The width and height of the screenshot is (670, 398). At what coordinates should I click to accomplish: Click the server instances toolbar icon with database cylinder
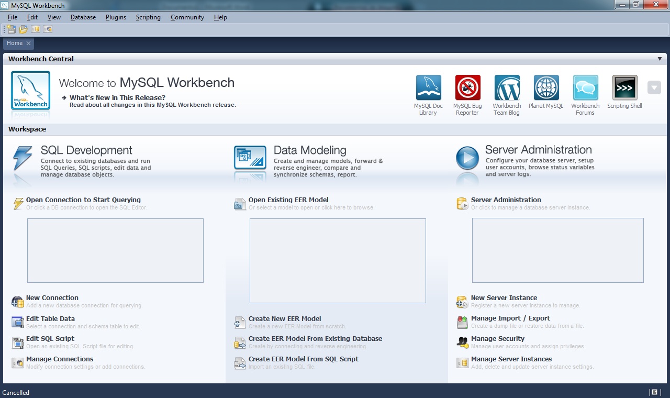point(35,29)
